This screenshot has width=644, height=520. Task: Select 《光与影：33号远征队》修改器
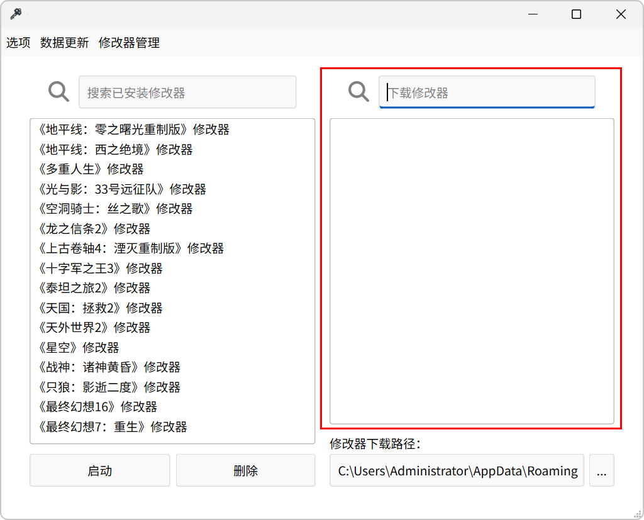[172, 189]
